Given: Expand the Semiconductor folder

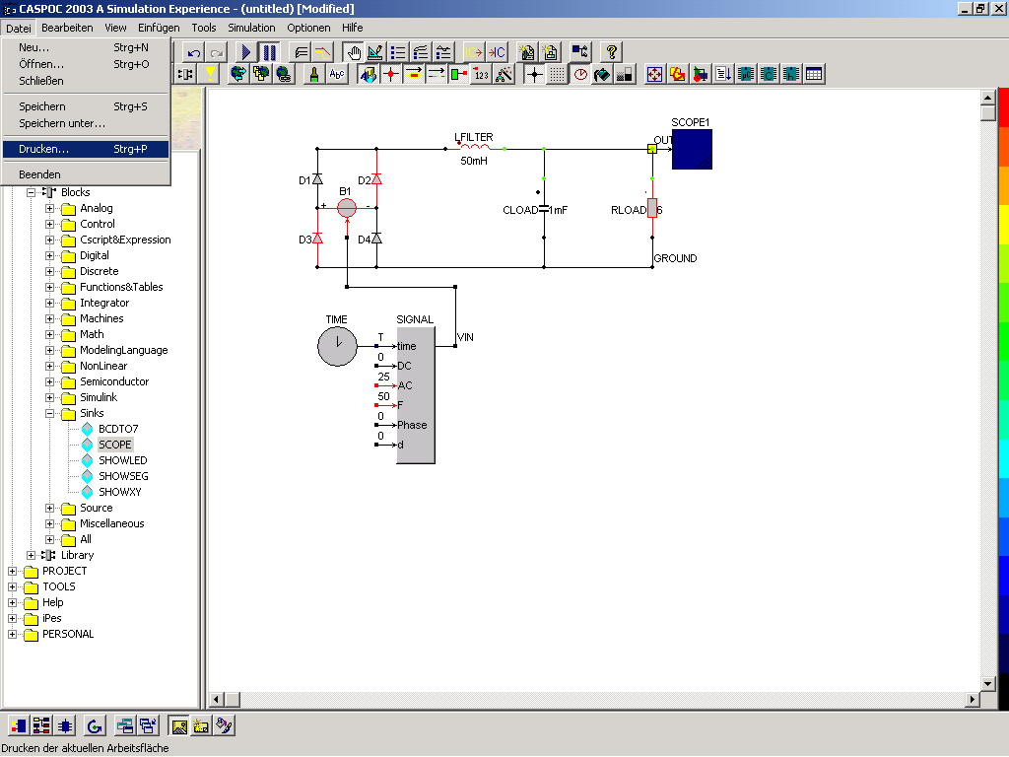Looking at the screenshot, I should pyautogui.click(x=49, y=381).
